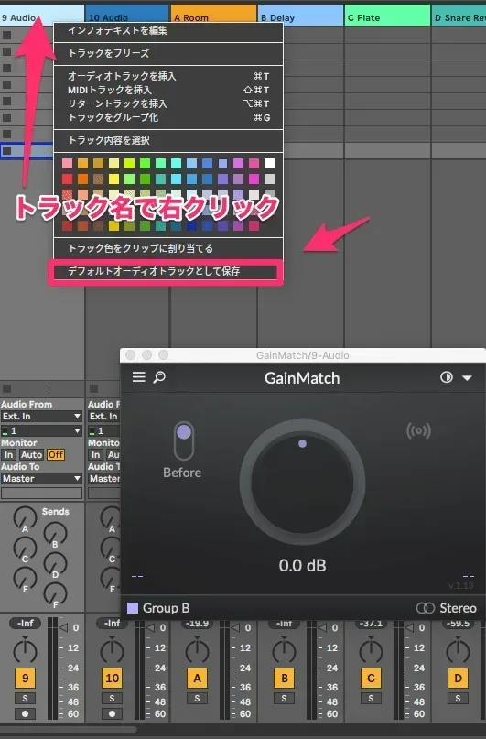Open track 10 Audio To Master dropdown
Image resolution: width=486 pixels, height=739 pixels.
coord(104,479)
